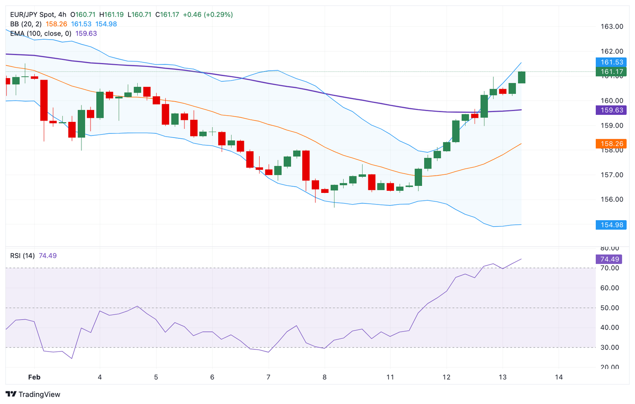The width and height of the screenshot is (635, 404).
Task: Click the last green candlestick on the chart
Action: point(521,77)
